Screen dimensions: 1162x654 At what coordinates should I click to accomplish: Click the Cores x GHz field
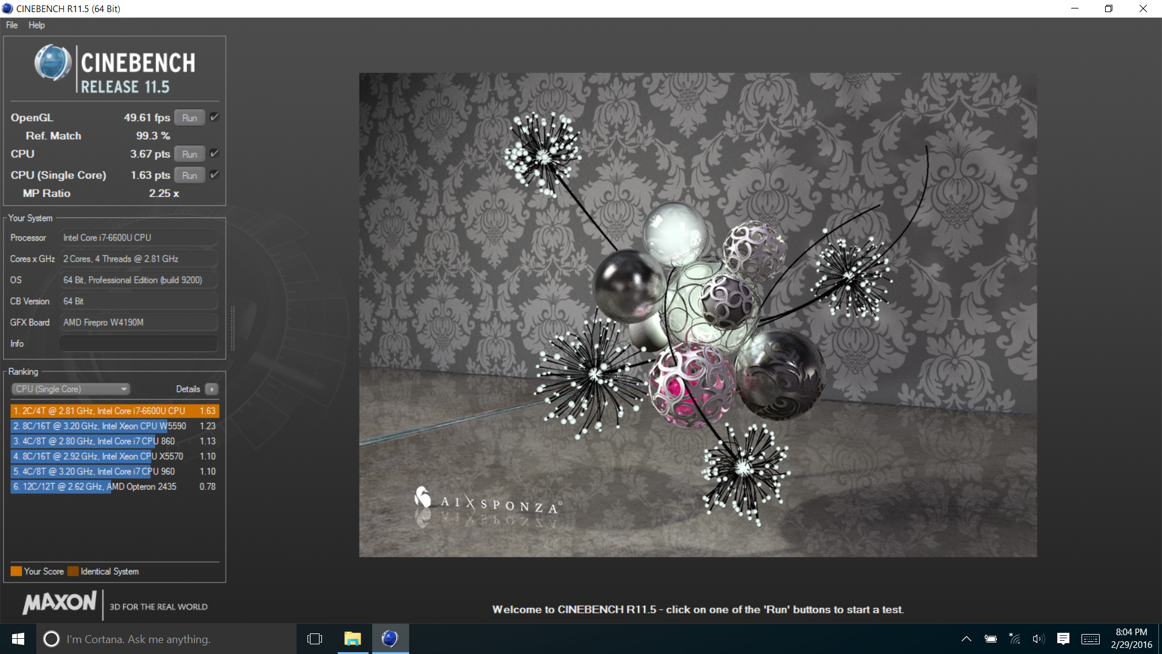[139, 259]
